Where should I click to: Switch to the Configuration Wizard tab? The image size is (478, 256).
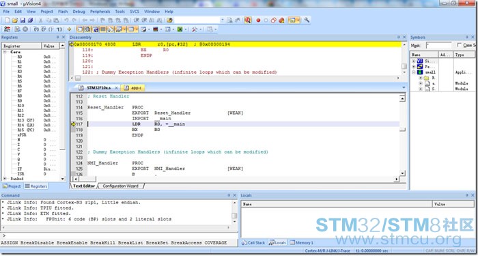click(x=120, y=186)
